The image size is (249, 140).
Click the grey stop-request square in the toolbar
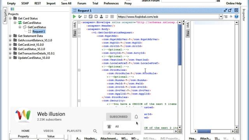112,16
